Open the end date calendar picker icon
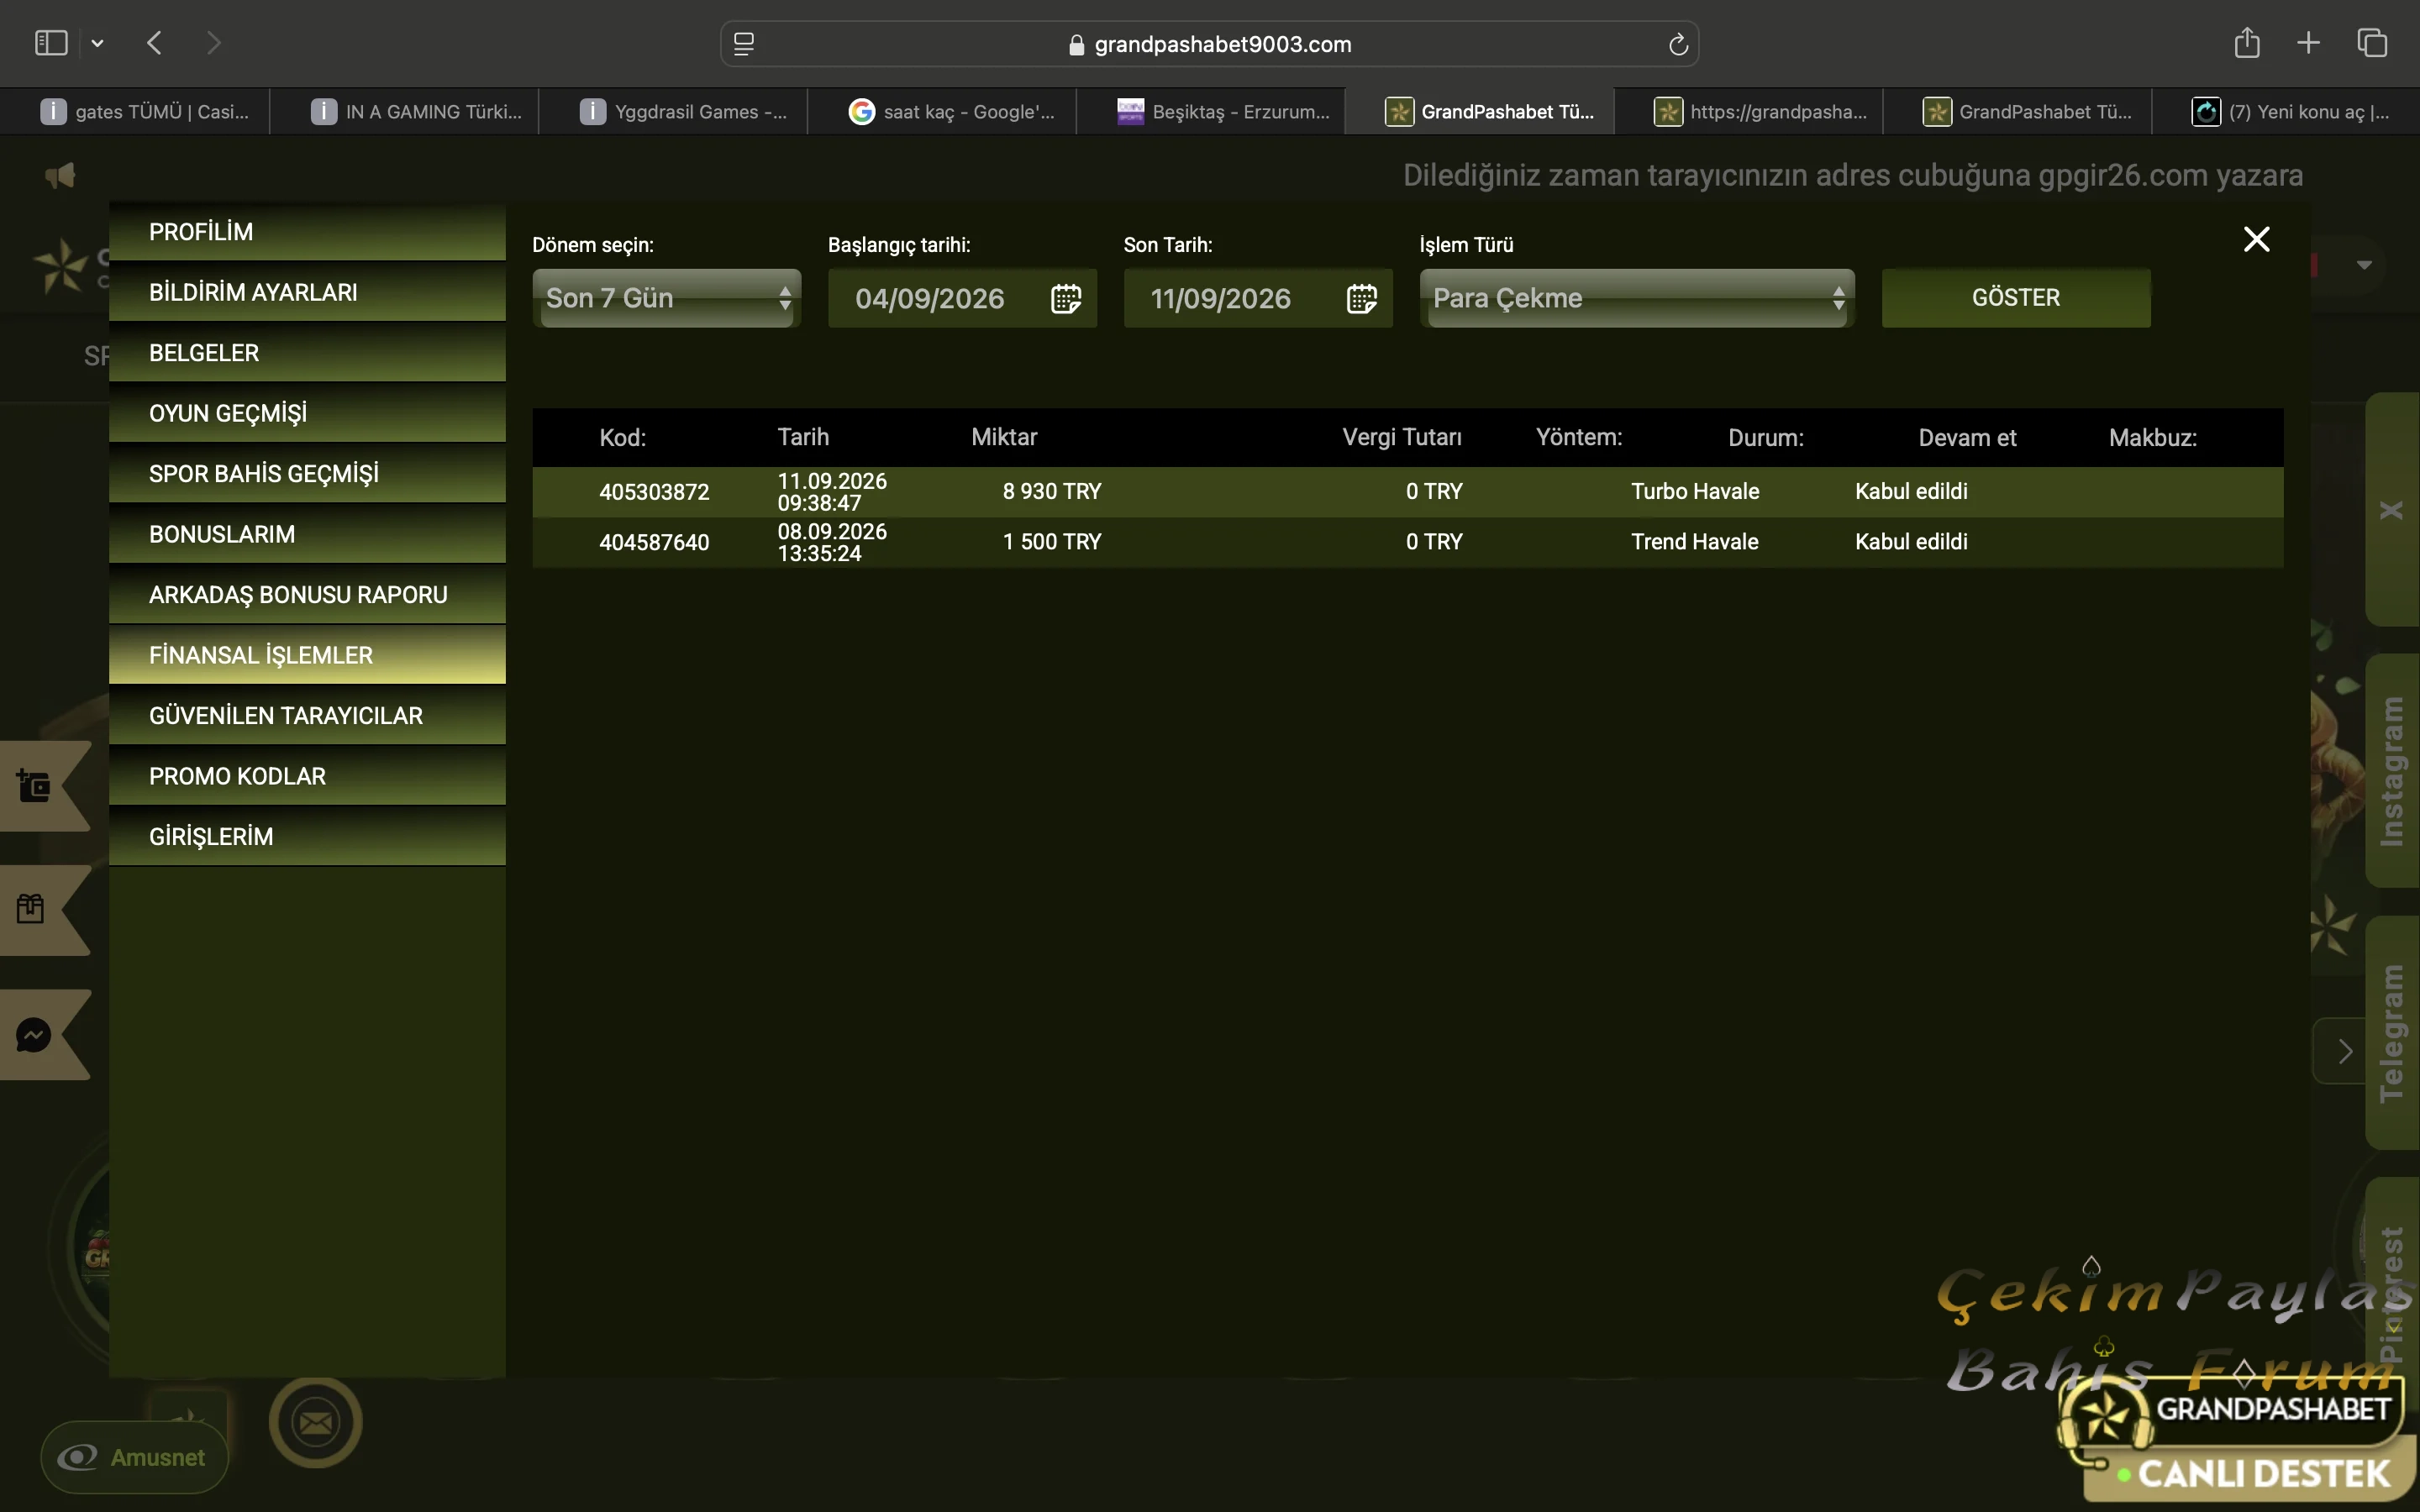The height and width of the screenshot is (1512, 2420). [1362, 298]
